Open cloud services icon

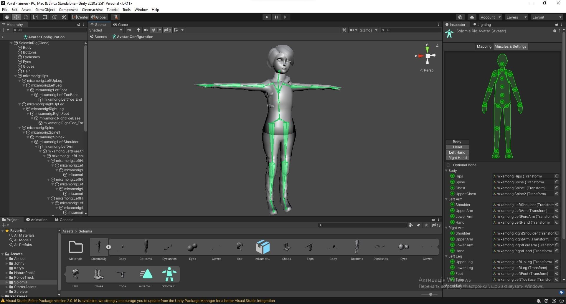click(x=472, y=17)
